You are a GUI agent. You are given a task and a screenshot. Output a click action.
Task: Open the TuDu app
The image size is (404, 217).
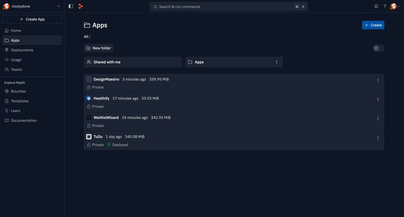point(98,137)
